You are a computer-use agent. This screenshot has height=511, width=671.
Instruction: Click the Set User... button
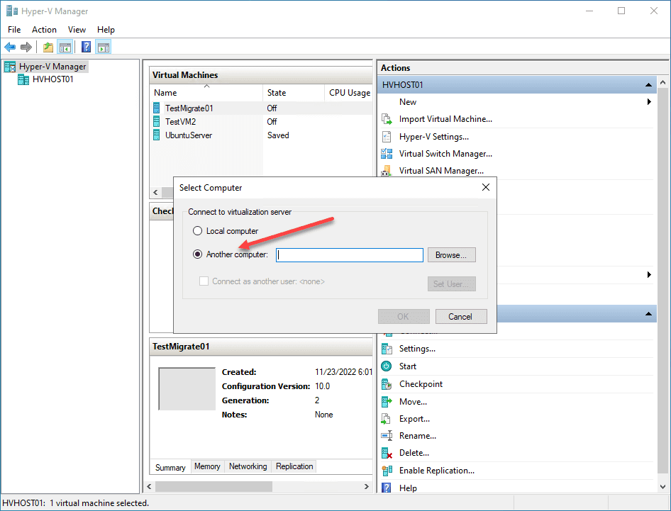click(x=451, y=284)
